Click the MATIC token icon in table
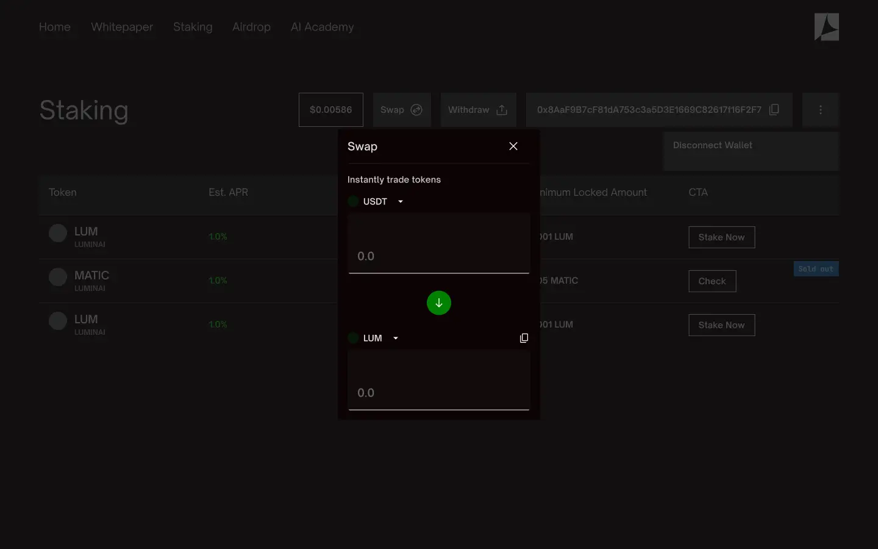The height and width of the screenshot is (549, 878). (58, 277)
